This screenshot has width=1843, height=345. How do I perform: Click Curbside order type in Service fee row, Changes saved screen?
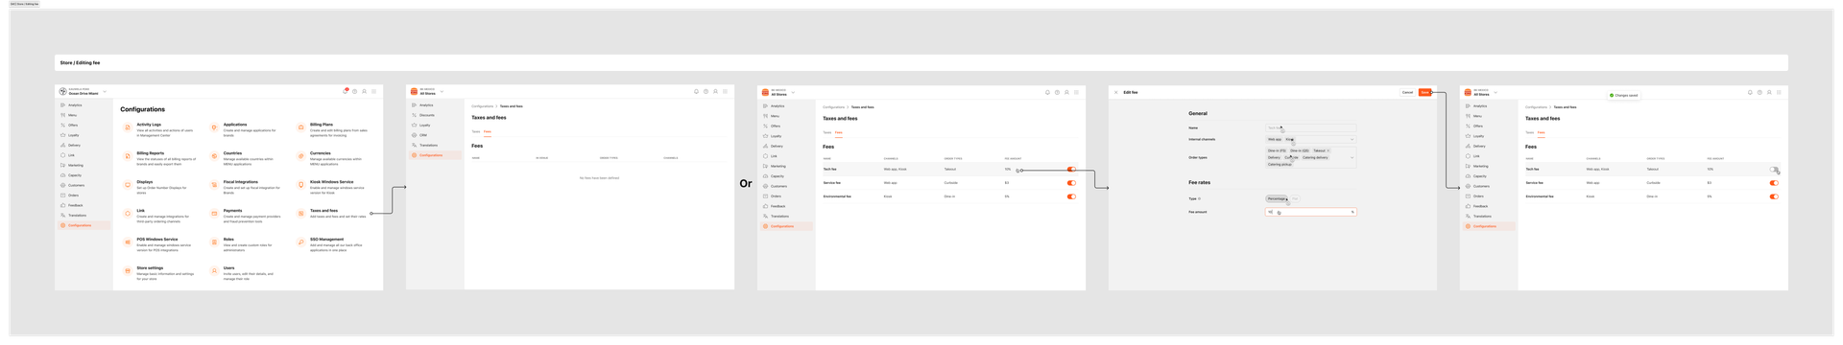point(1653,183)
